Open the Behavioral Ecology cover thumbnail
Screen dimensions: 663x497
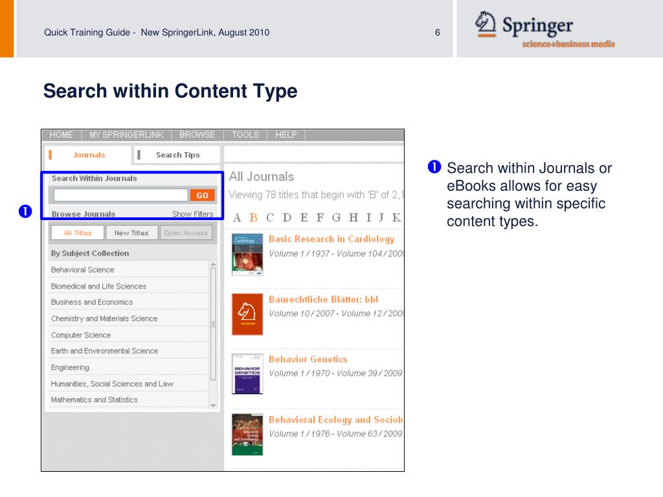point(247,434)
